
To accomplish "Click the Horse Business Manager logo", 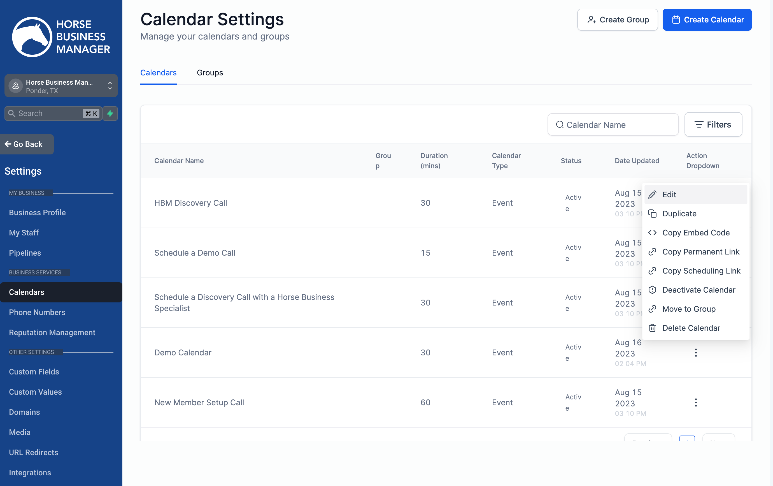I will 61,37.
